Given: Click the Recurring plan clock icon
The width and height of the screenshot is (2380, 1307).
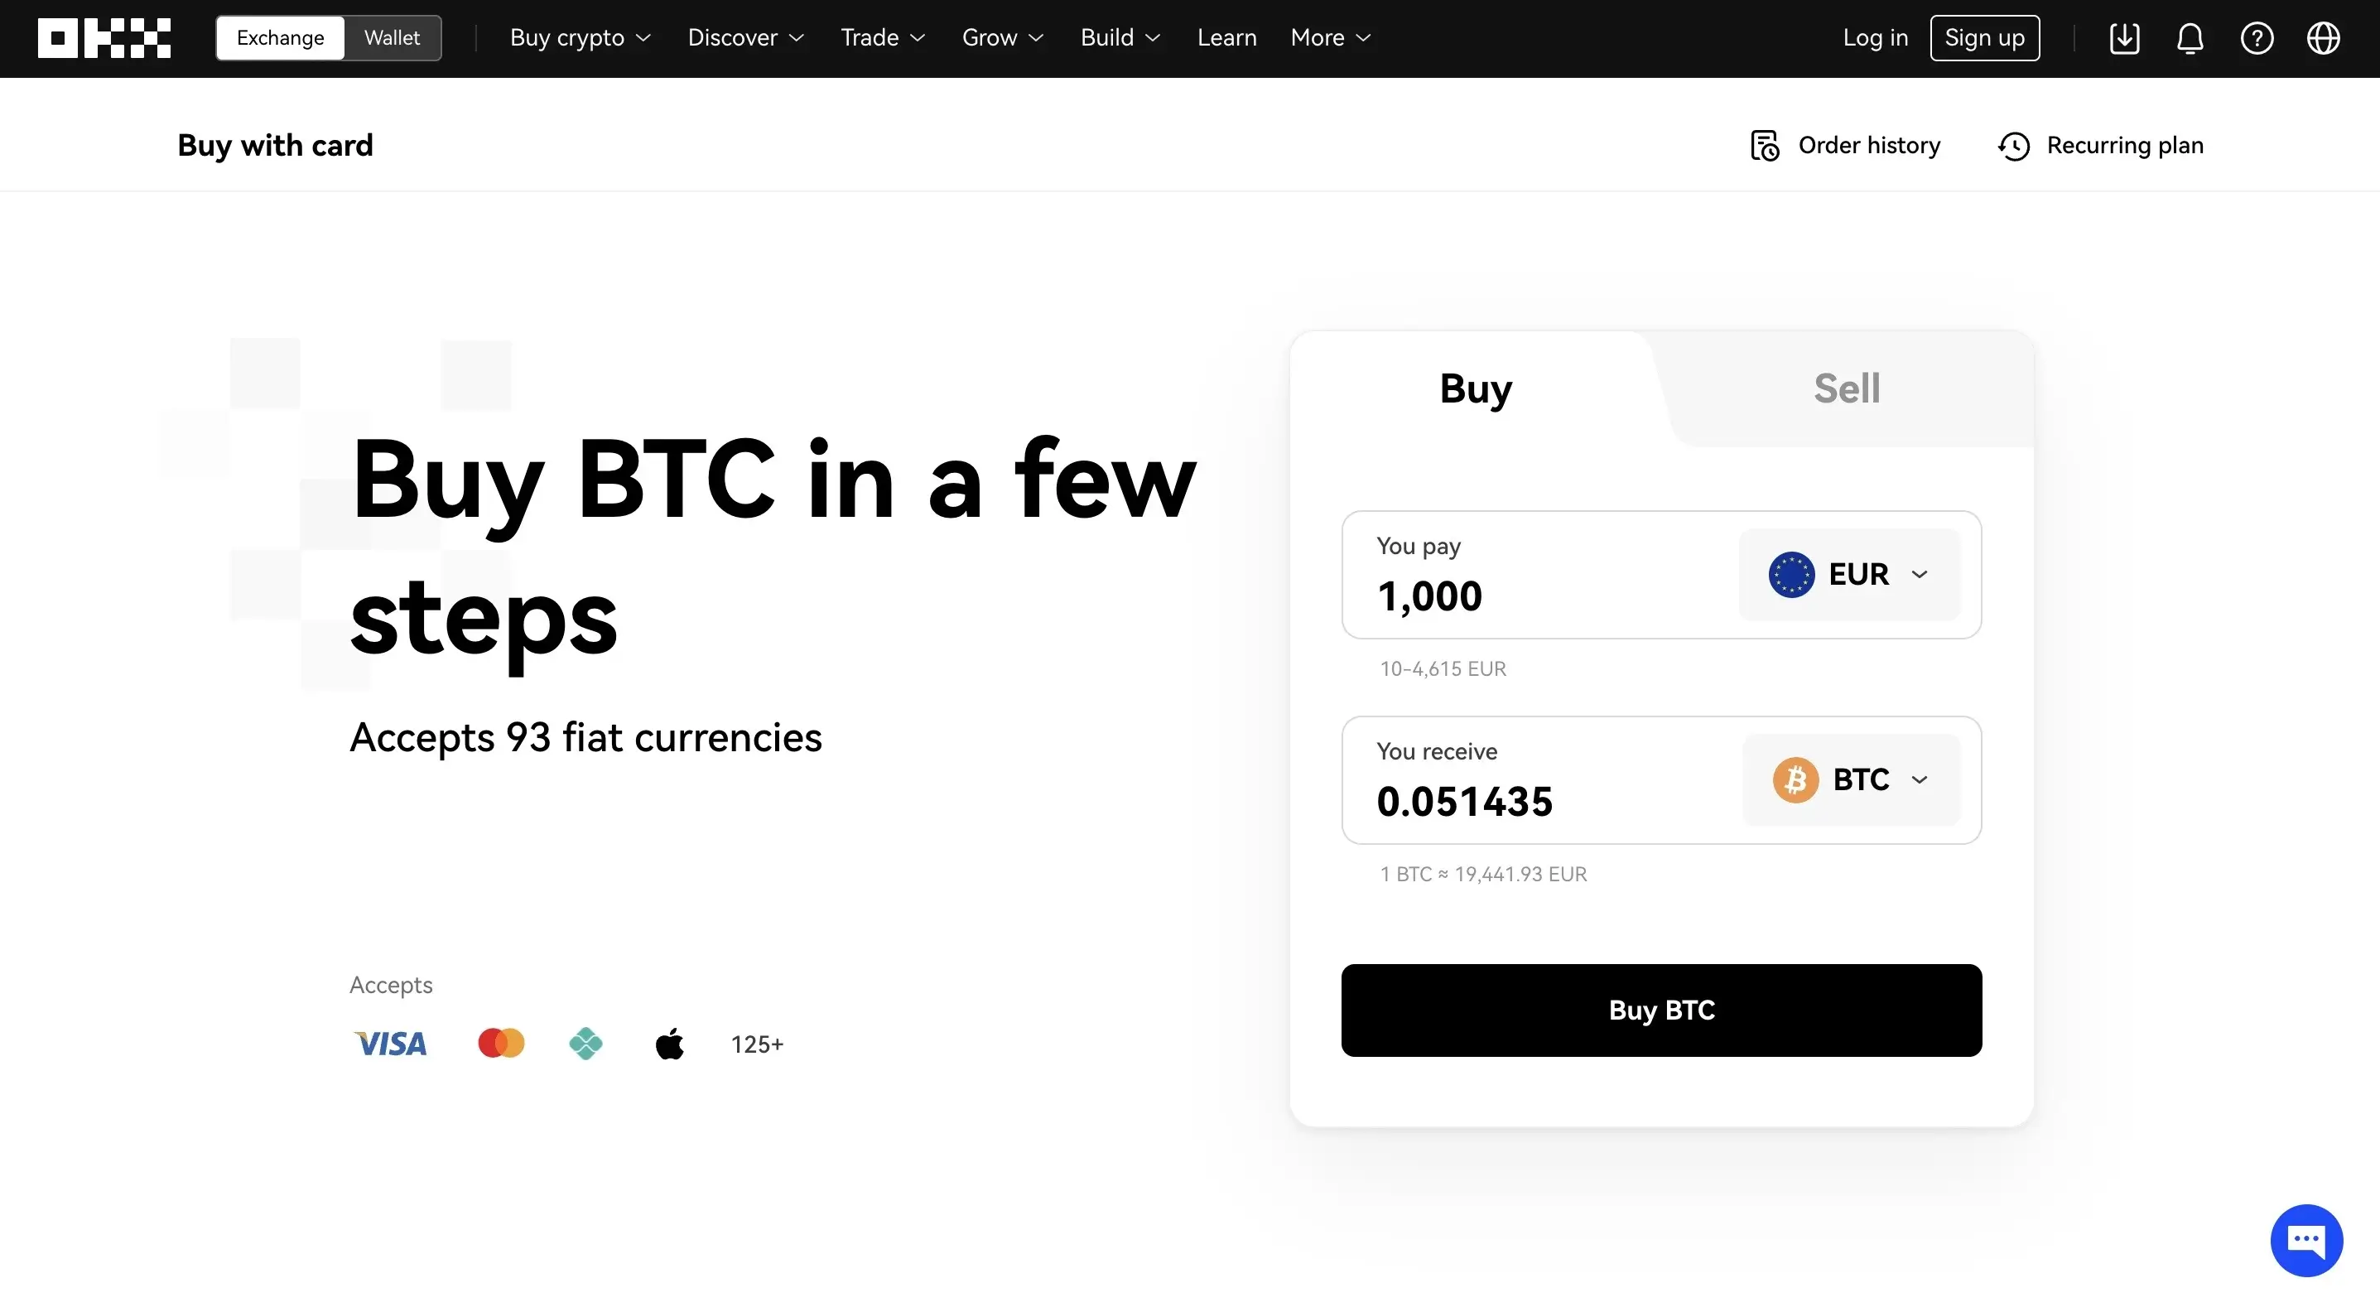Looking at the screenshot, I should point(2013,145).
